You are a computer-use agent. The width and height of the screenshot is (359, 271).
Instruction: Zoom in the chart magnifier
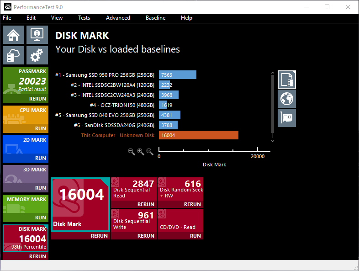[x=141, y=152]
